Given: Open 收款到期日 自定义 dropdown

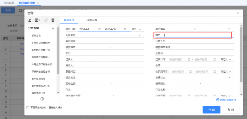Looking at the screenshot, I should (x=226, y=71).
